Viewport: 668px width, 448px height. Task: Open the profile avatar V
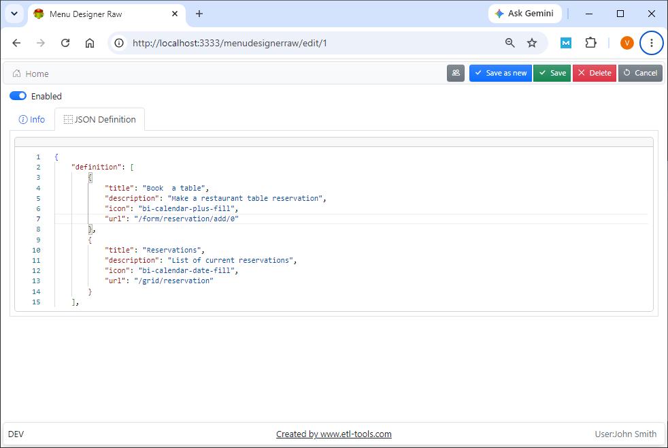coord(627,43)
